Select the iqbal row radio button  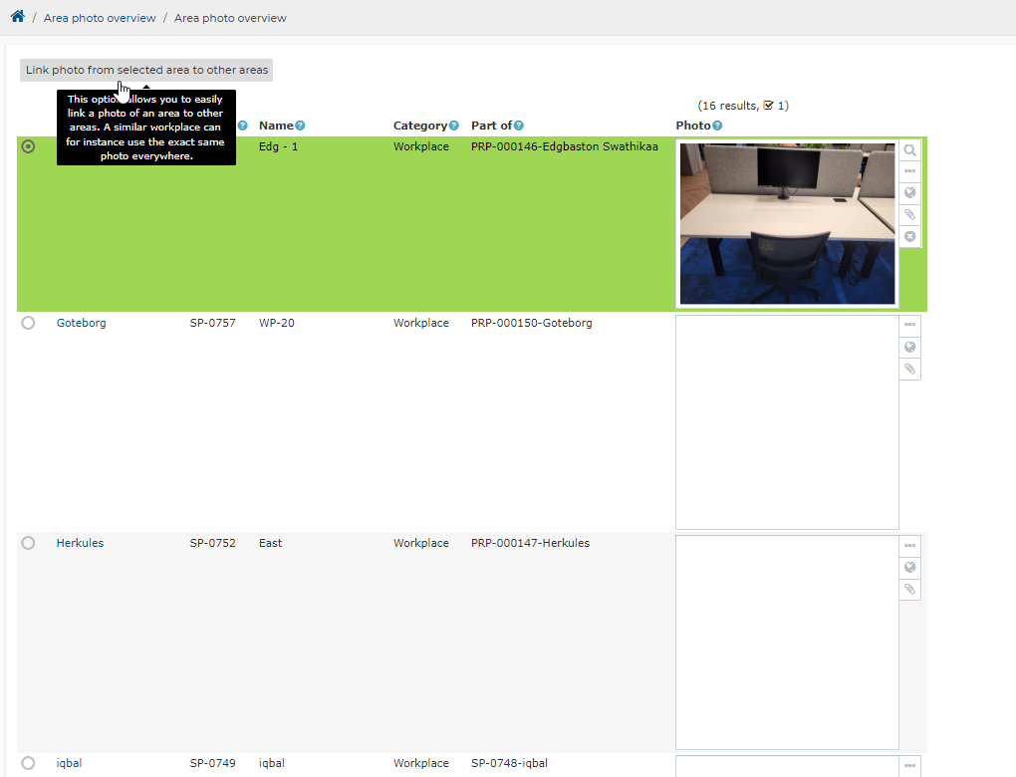point(28,763)
